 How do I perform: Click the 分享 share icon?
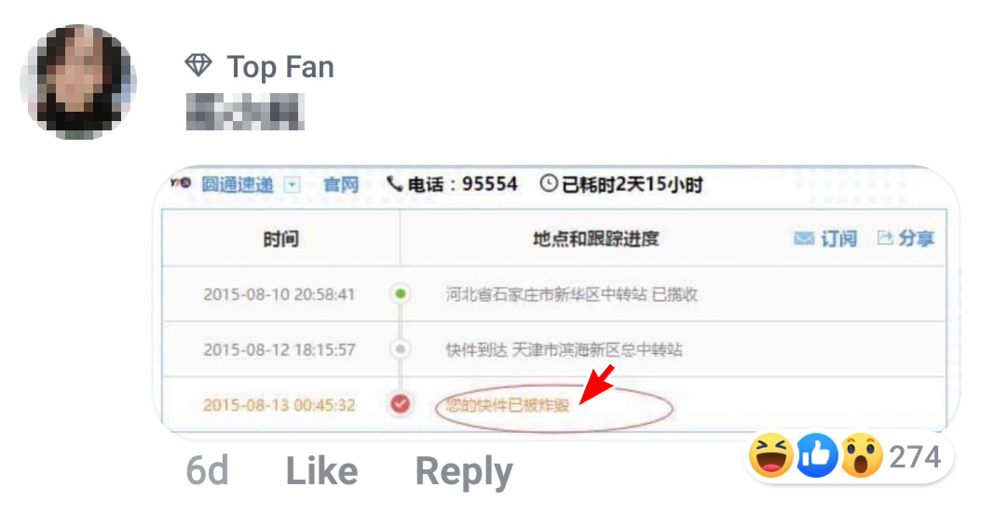(x=885, y=238)
